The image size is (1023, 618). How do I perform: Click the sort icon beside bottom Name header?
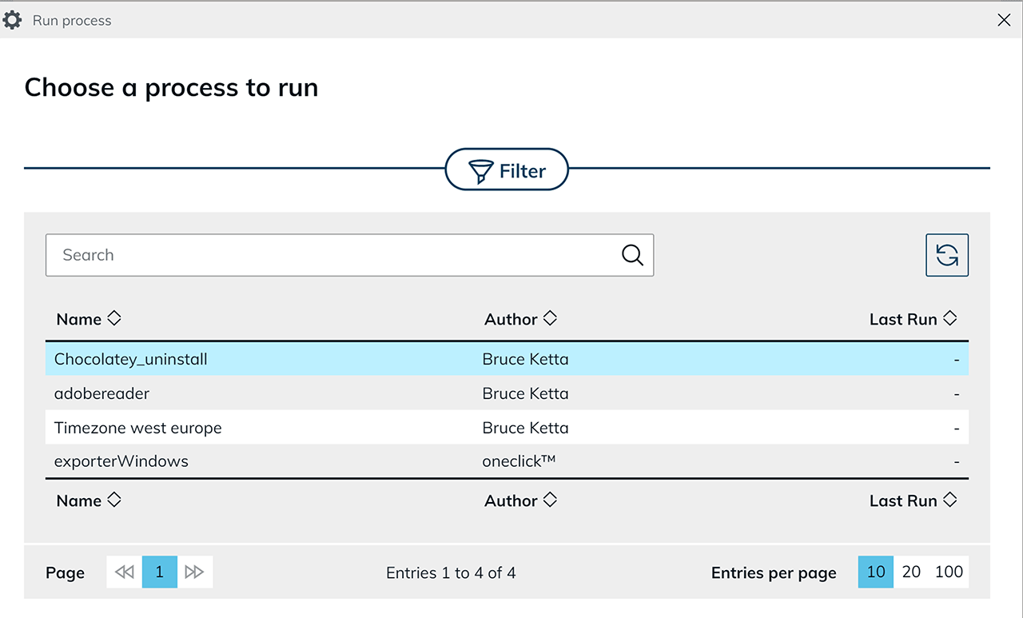pyautogui.click(x=114, y=500)
